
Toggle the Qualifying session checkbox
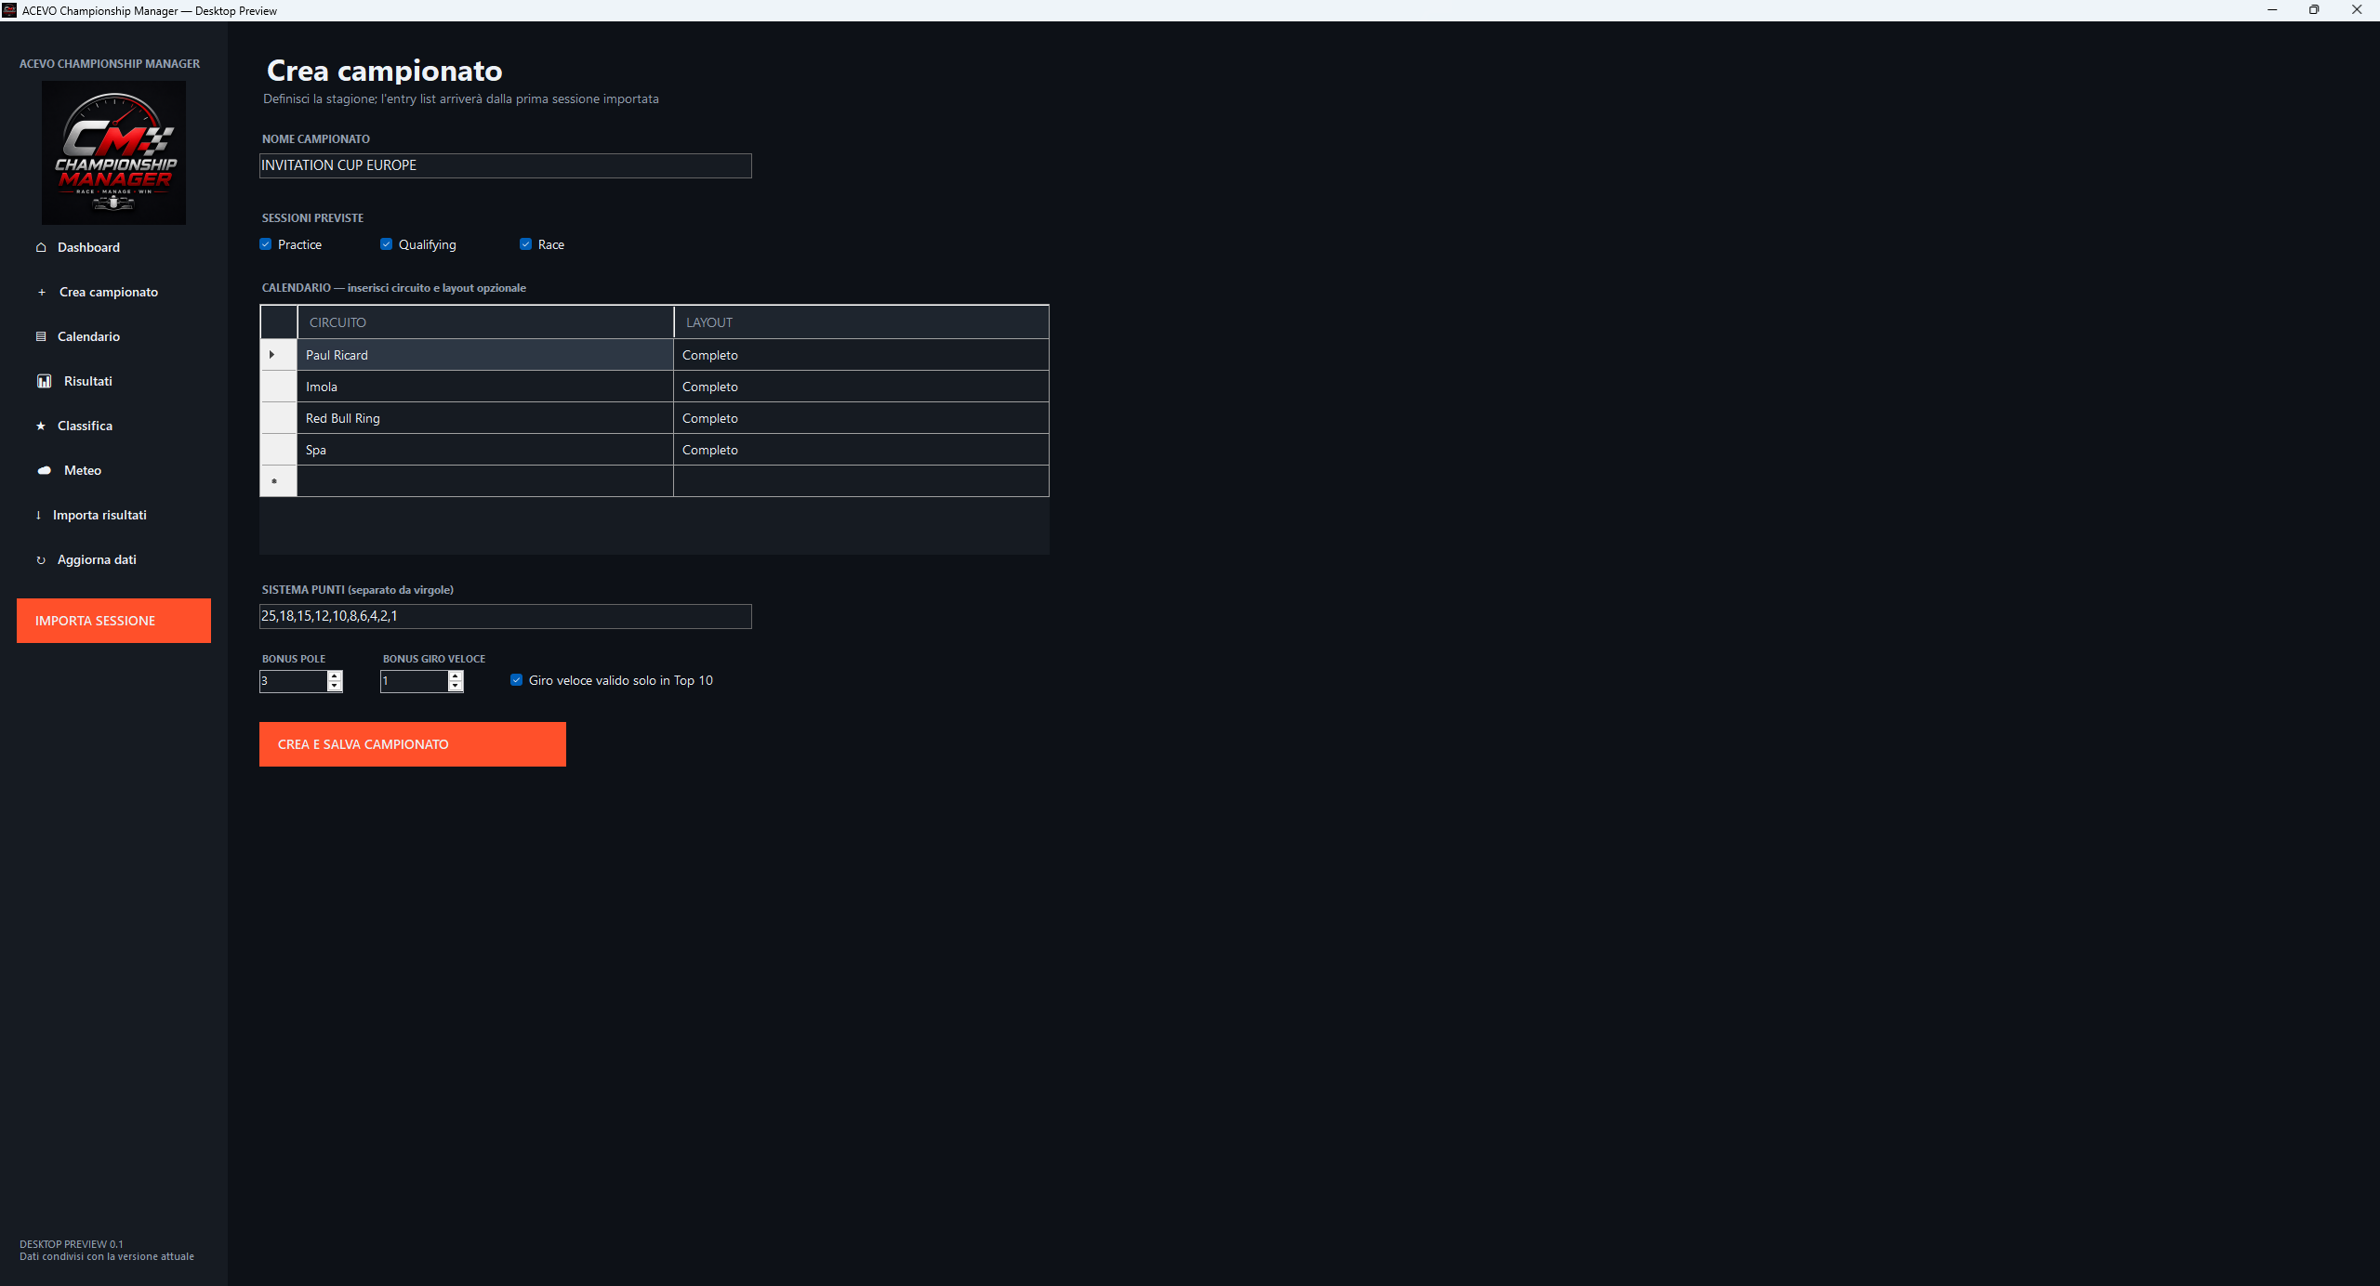coord(387,244)
